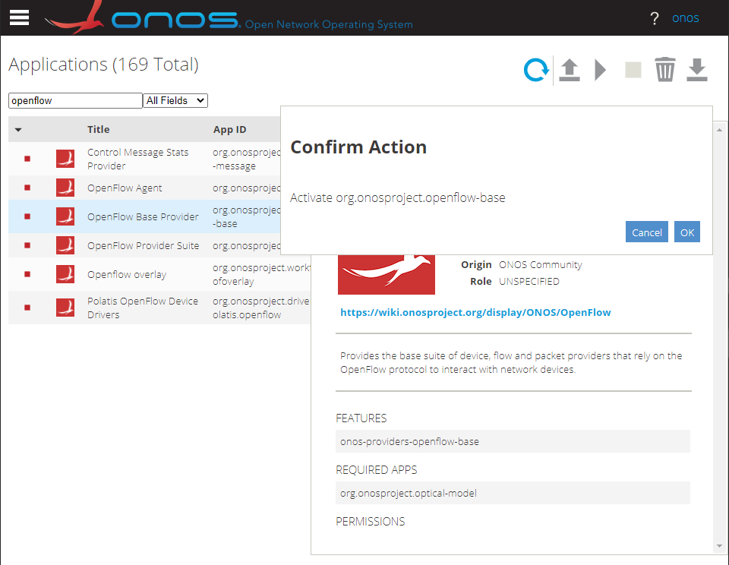Click OK to confirm activation
The width and height of the screenshot is (729, 565).
pyautogui.click(x=687, y=232)
